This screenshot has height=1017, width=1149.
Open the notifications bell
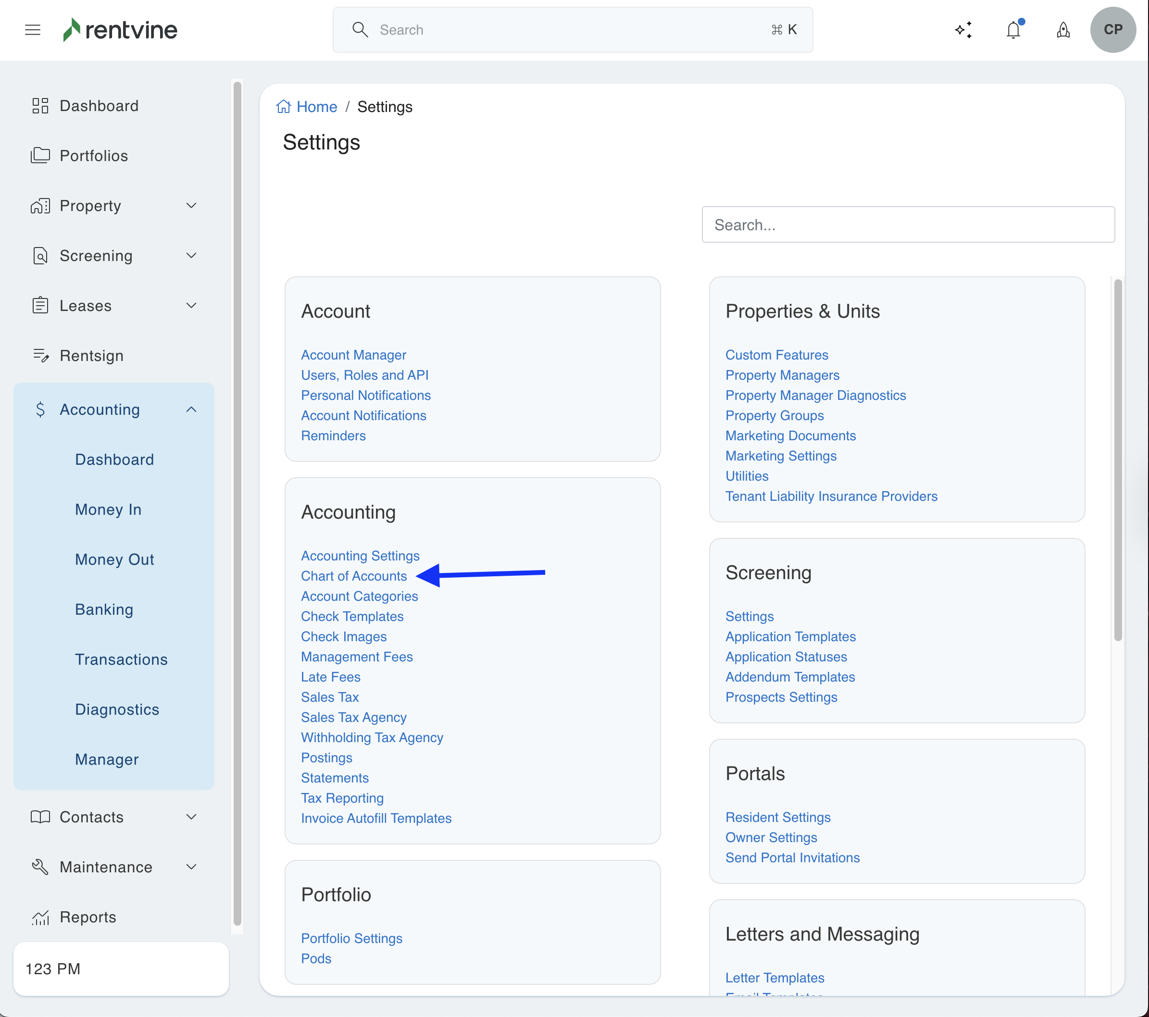(1013, 30)
